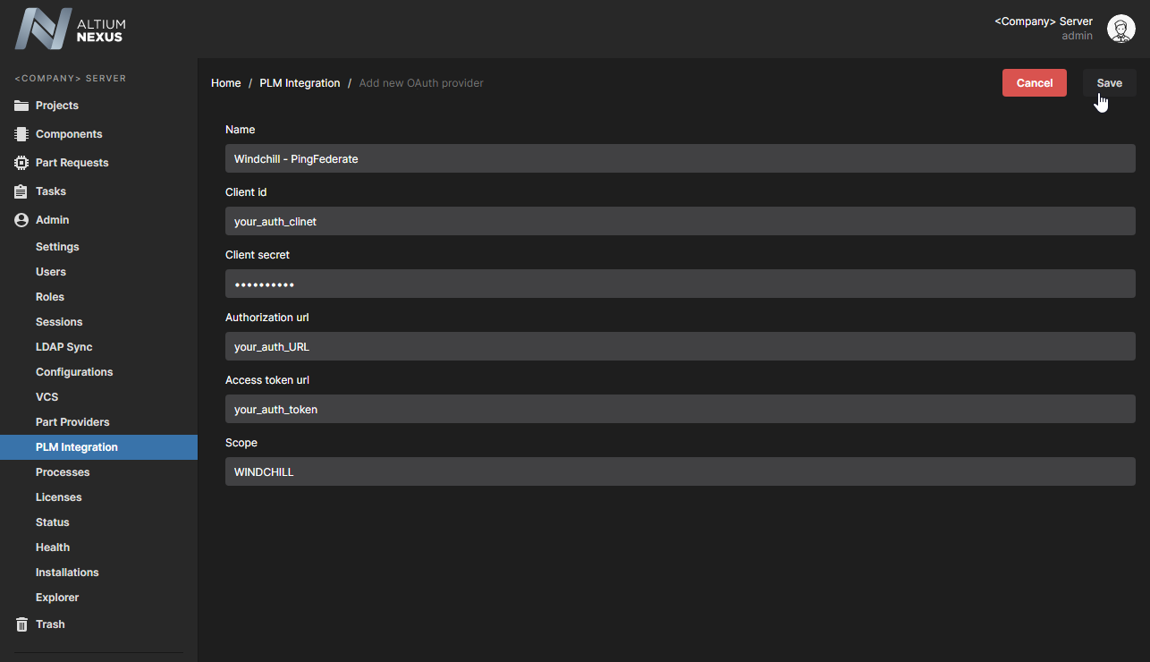Viewport: 1150px width, 662px height.
Task: Click the Projects folder icon
Action: click(x=21, y=106)
